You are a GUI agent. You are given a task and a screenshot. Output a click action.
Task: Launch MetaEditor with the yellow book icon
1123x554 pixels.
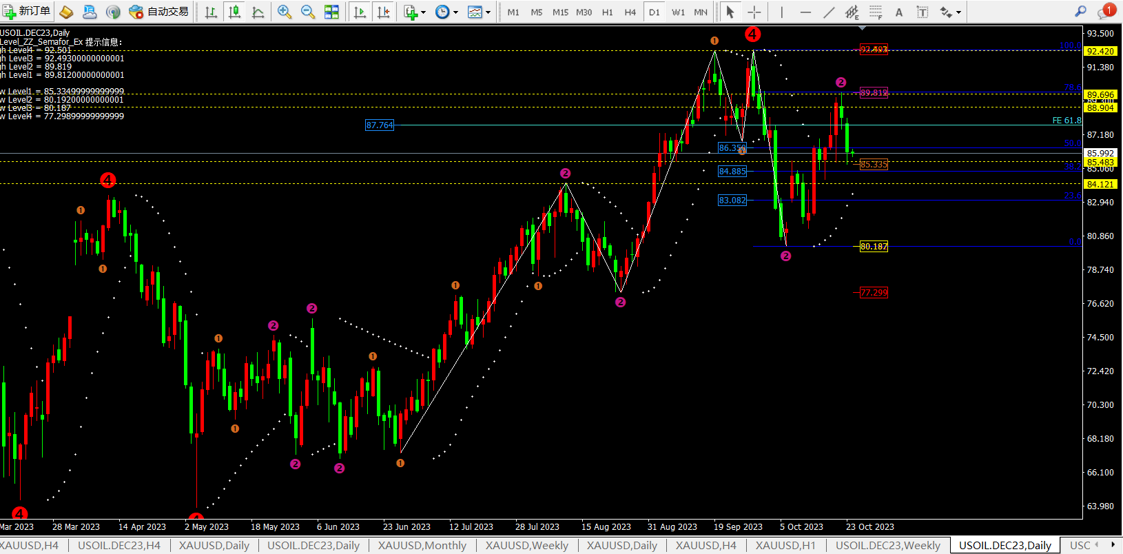(x=66, y=12)
